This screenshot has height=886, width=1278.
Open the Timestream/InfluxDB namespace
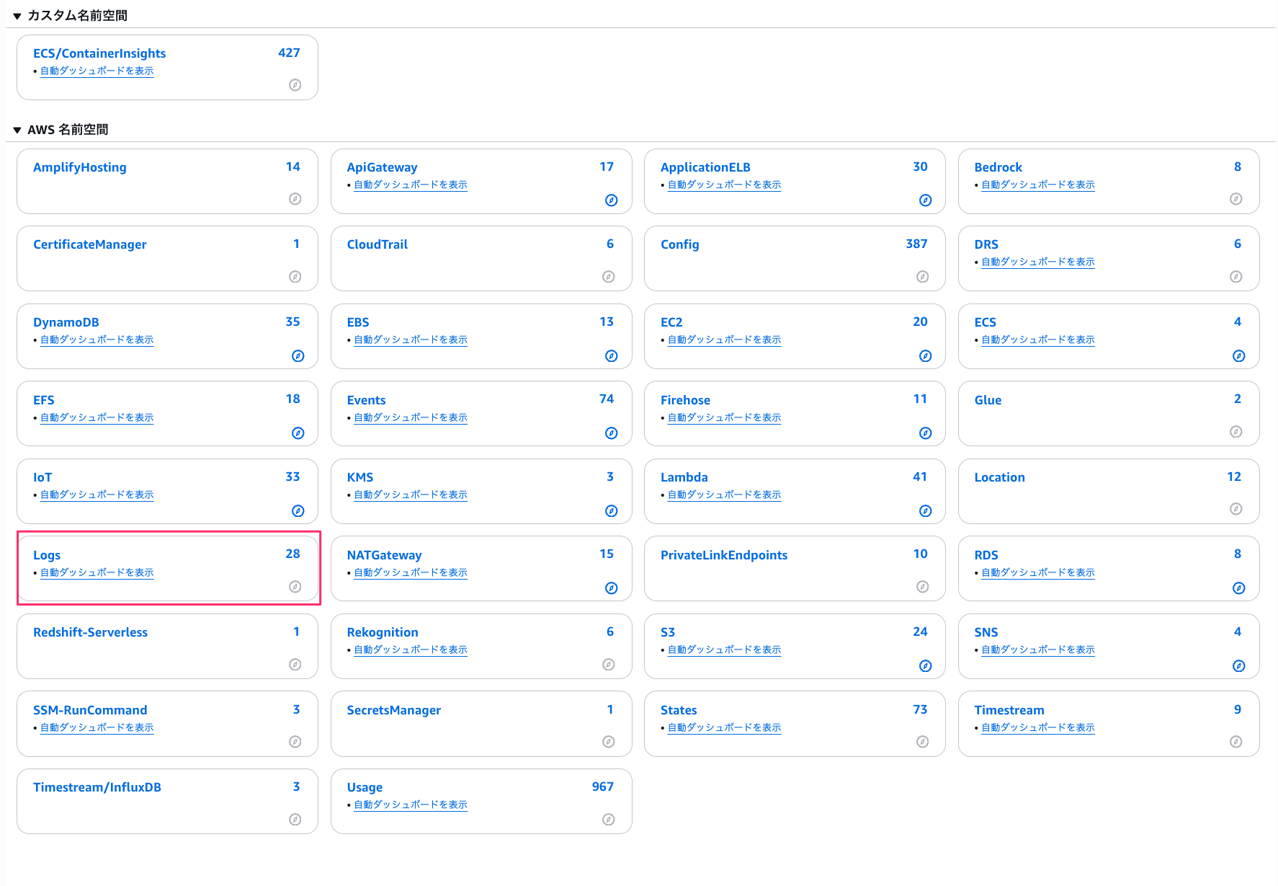(97, 787)
